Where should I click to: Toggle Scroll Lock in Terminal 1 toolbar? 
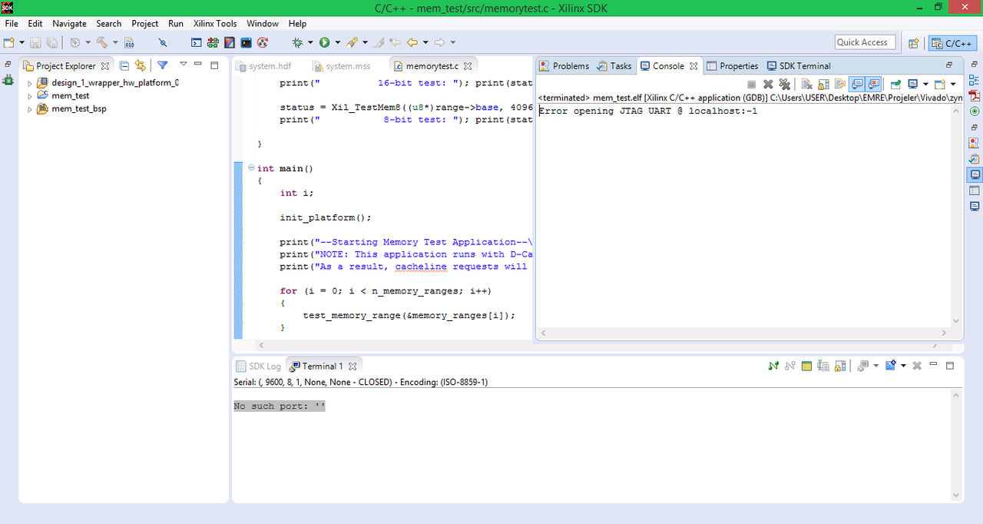[840, 366]
